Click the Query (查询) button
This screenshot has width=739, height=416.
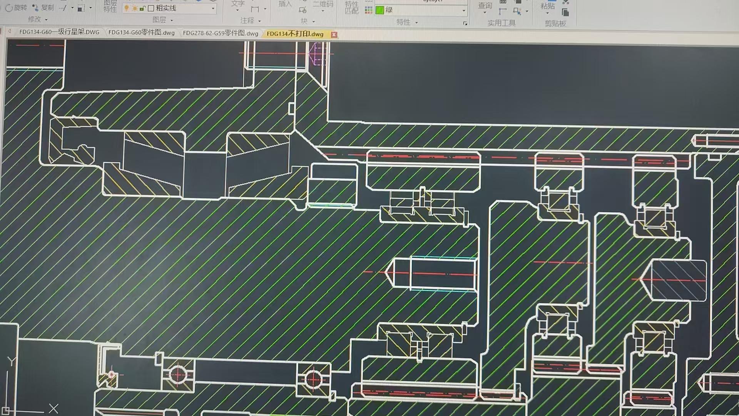click(485, 5)
